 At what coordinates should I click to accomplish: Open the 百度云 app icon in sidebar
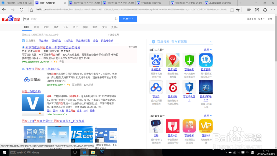tap(156, 87)
